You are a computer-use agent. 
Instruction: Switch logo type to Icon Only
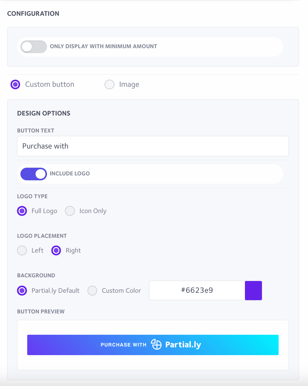(70, 211)
